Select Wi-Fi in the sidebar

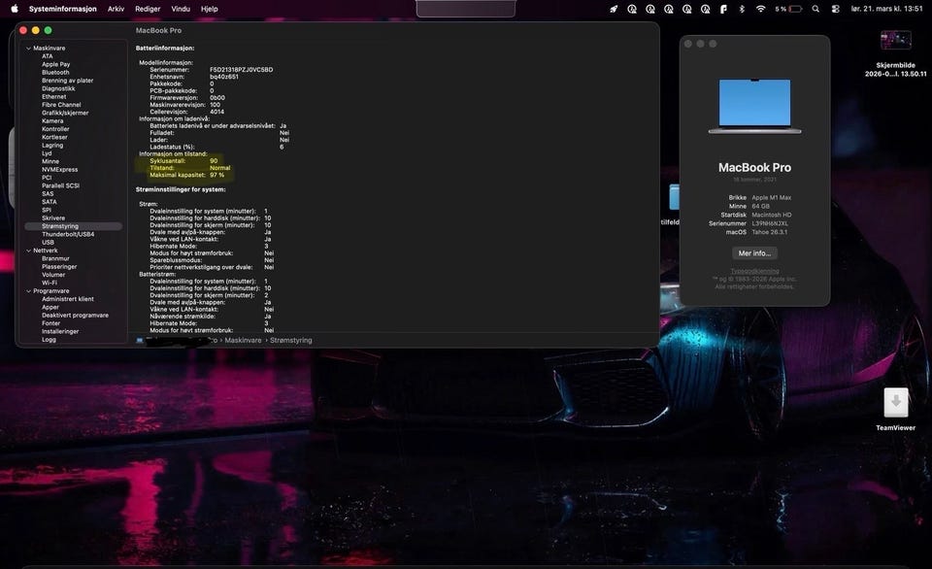[50, 283]
